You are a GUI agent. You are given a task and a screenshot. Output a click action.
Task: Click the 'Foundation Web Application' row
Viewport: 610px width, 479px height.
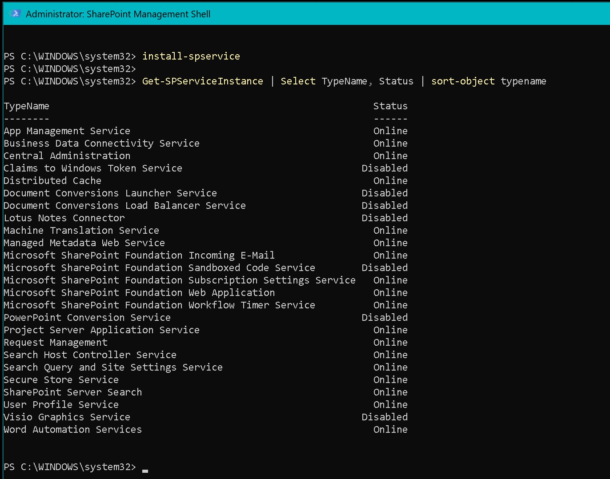coord(206,293)
